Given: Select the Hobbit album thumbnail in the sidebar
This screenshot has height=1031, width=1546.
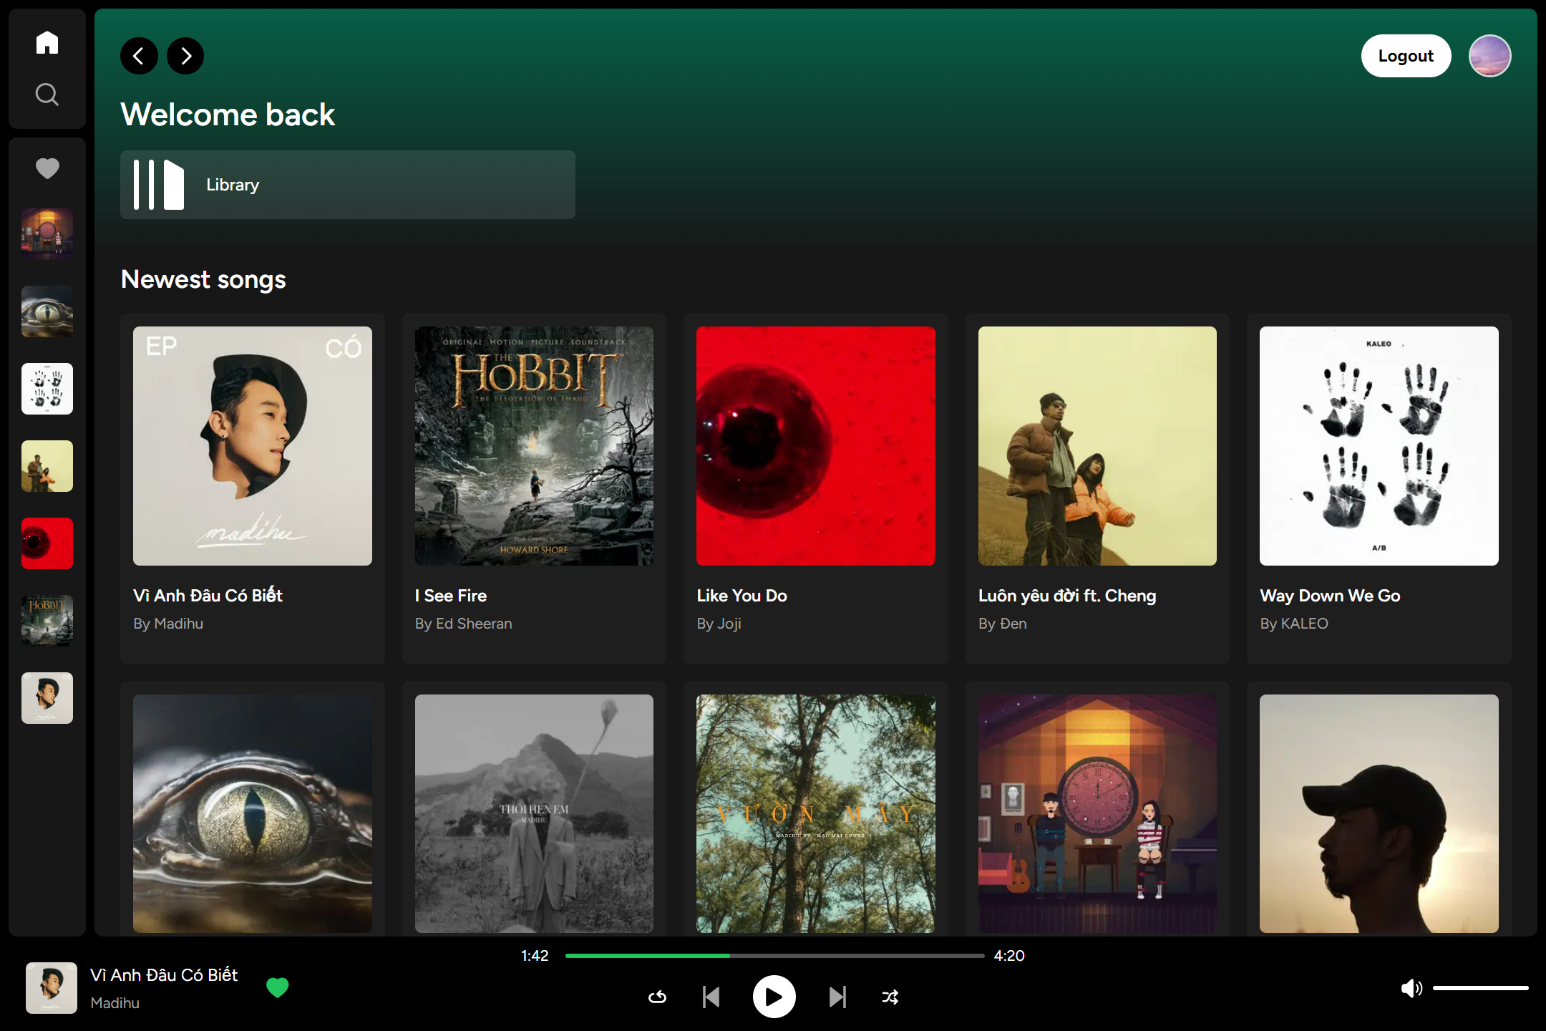Looking at the screenshot, I should click(x=47, y=620).
